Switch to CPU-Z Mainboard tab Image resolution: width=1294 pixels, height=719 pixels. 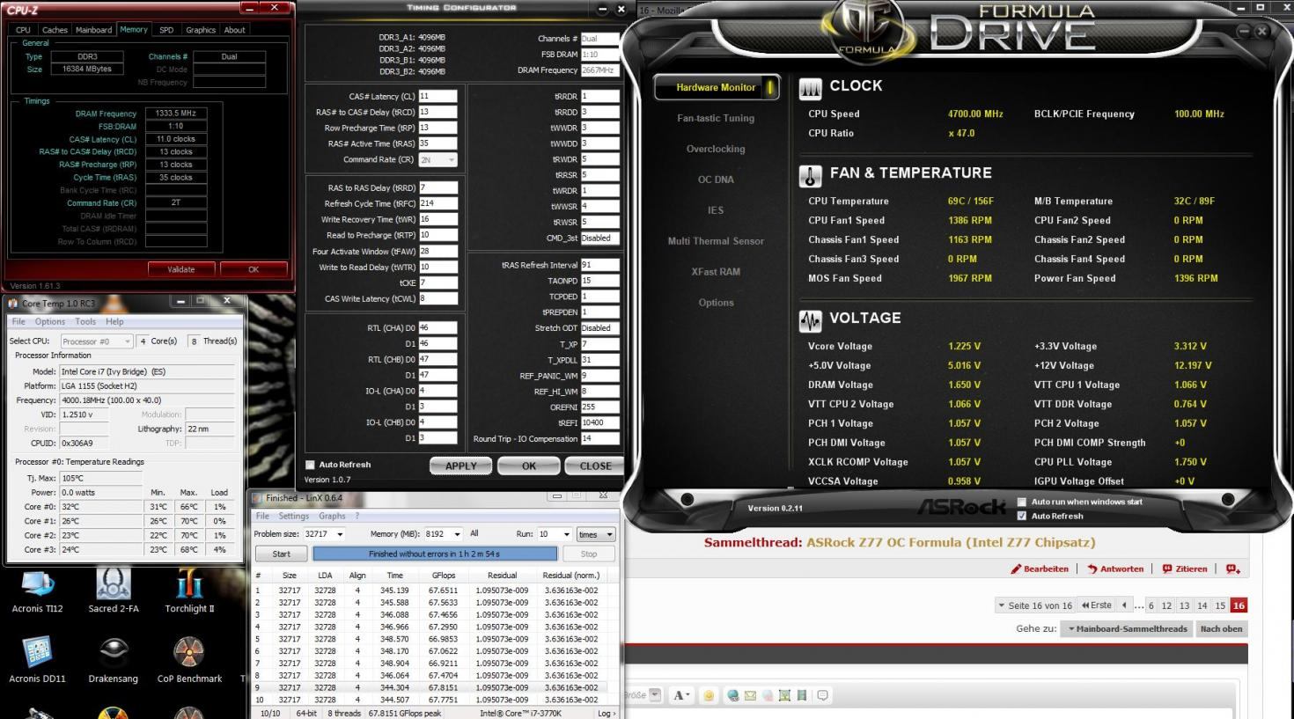click(x=94, y=30)
